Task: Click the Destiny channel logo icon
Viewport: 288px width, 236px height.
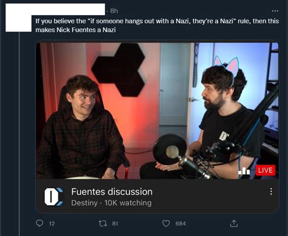Action: [53, 197]
